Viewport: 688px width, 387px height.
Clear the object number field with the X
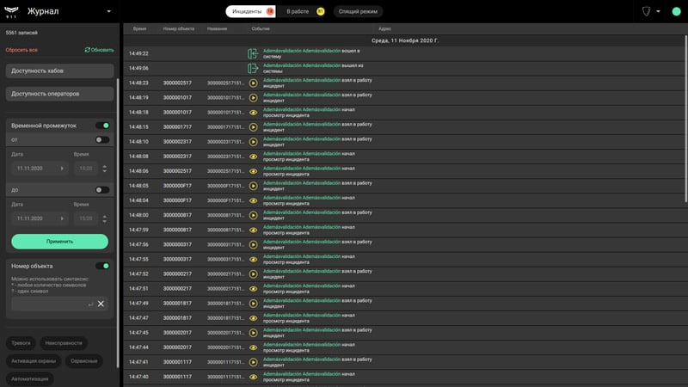pyautogui.click(x=101, y=304)
